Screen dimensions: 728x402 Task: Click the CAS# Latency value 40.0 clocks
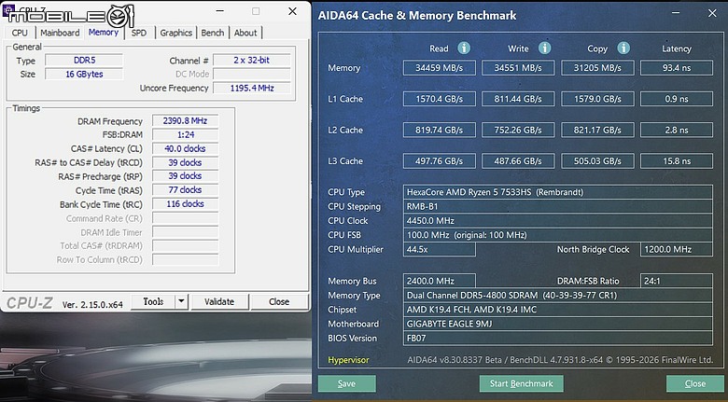click(185, 148)
